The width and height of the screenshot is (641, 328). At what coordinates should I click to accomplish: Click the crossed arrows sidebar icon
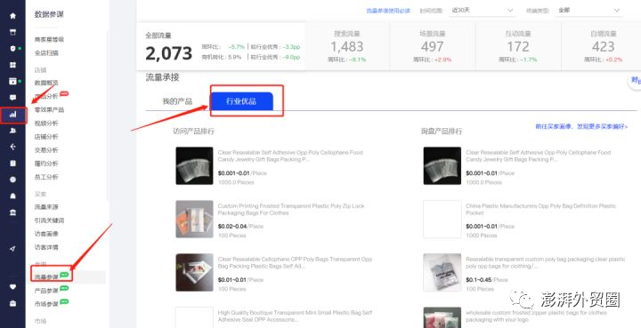coord(12,147)
